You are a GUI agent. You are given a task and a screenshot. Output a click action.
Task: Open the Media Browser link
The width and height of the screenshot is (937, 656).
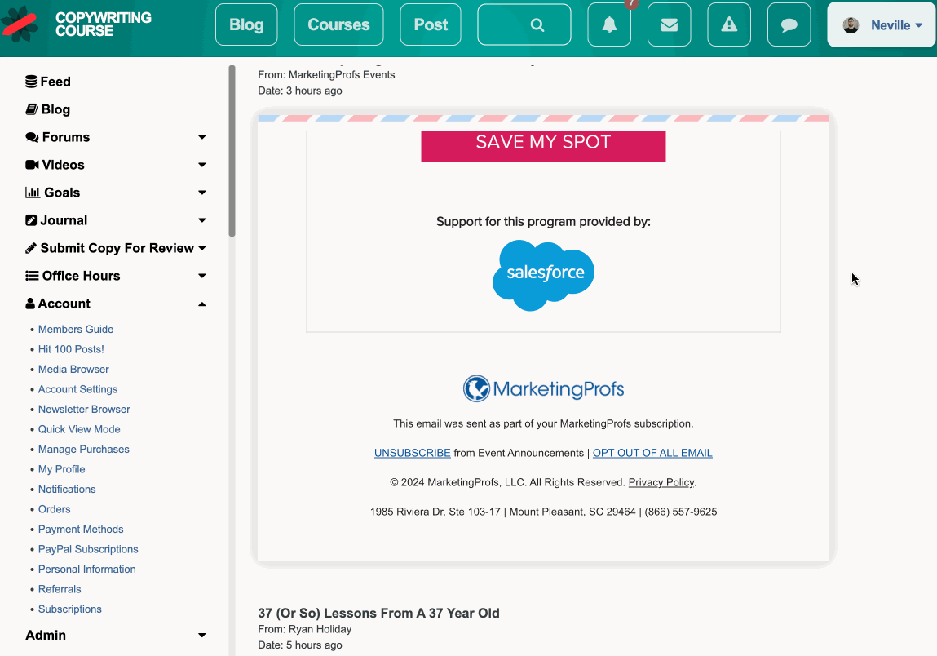coord(73,370)
